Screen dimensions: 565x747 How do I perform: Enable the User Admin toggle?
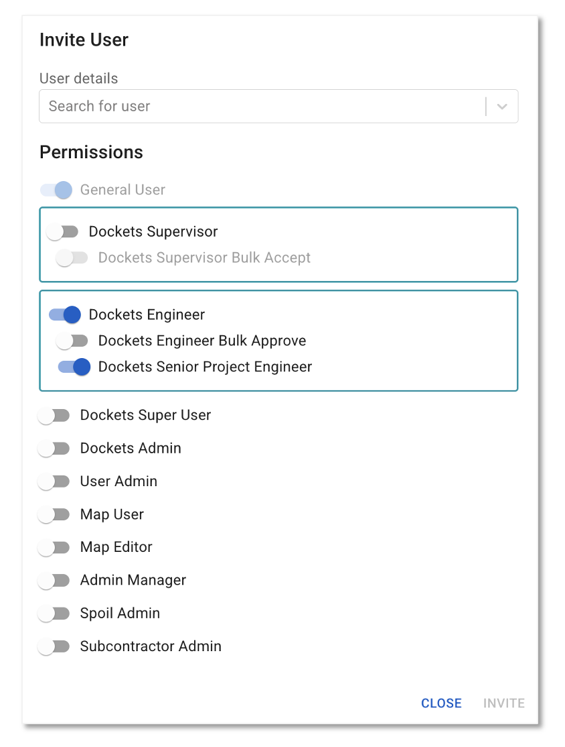tap(54, 481)
